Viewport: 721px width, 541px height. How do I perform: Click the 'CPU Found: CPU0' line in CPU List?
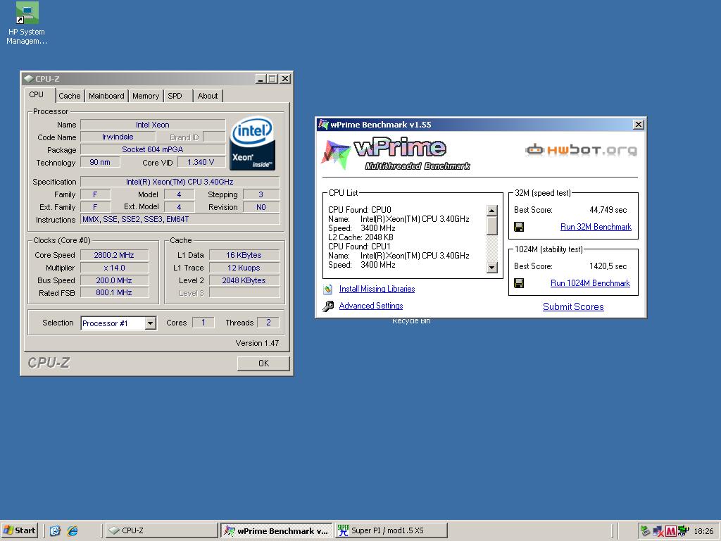360,210
